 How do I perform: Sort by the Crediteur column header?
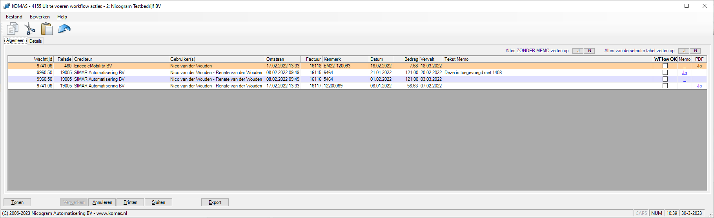click(x=121, y=59)
